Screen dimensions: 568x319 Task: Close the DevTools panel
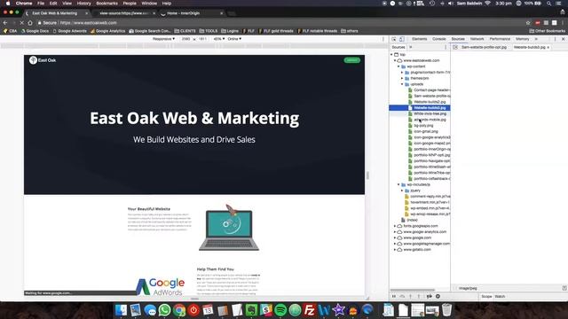(x=563, y=39)
